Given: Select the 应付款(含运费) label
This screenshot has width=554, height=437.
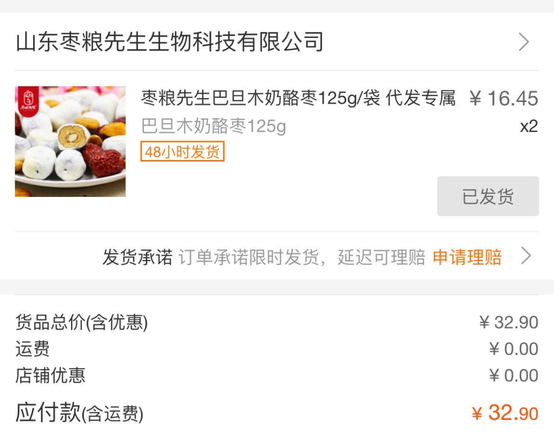Looking at the screenshot, I should click(79, 413).
